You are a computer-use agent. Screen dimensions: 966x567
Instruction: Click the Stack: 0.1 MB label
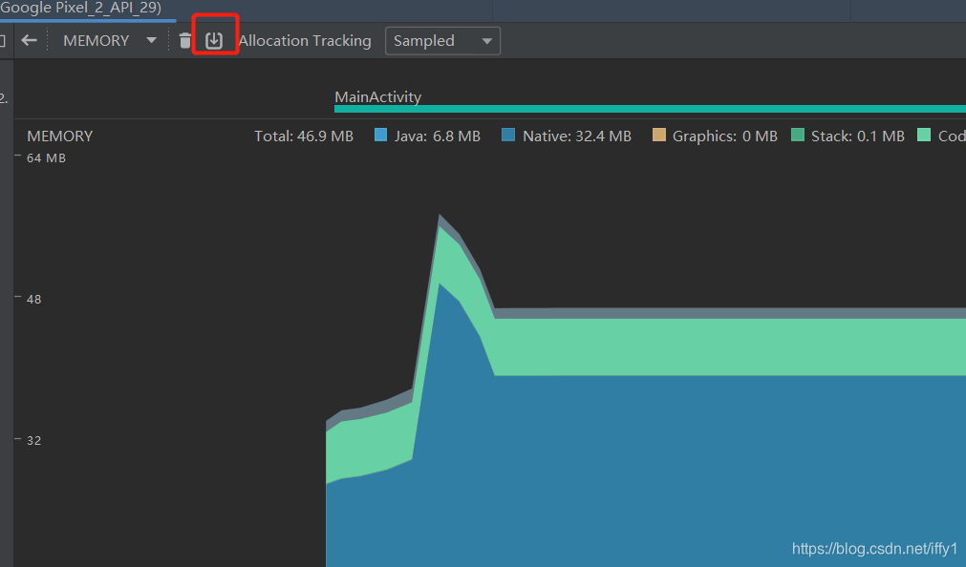858,136
